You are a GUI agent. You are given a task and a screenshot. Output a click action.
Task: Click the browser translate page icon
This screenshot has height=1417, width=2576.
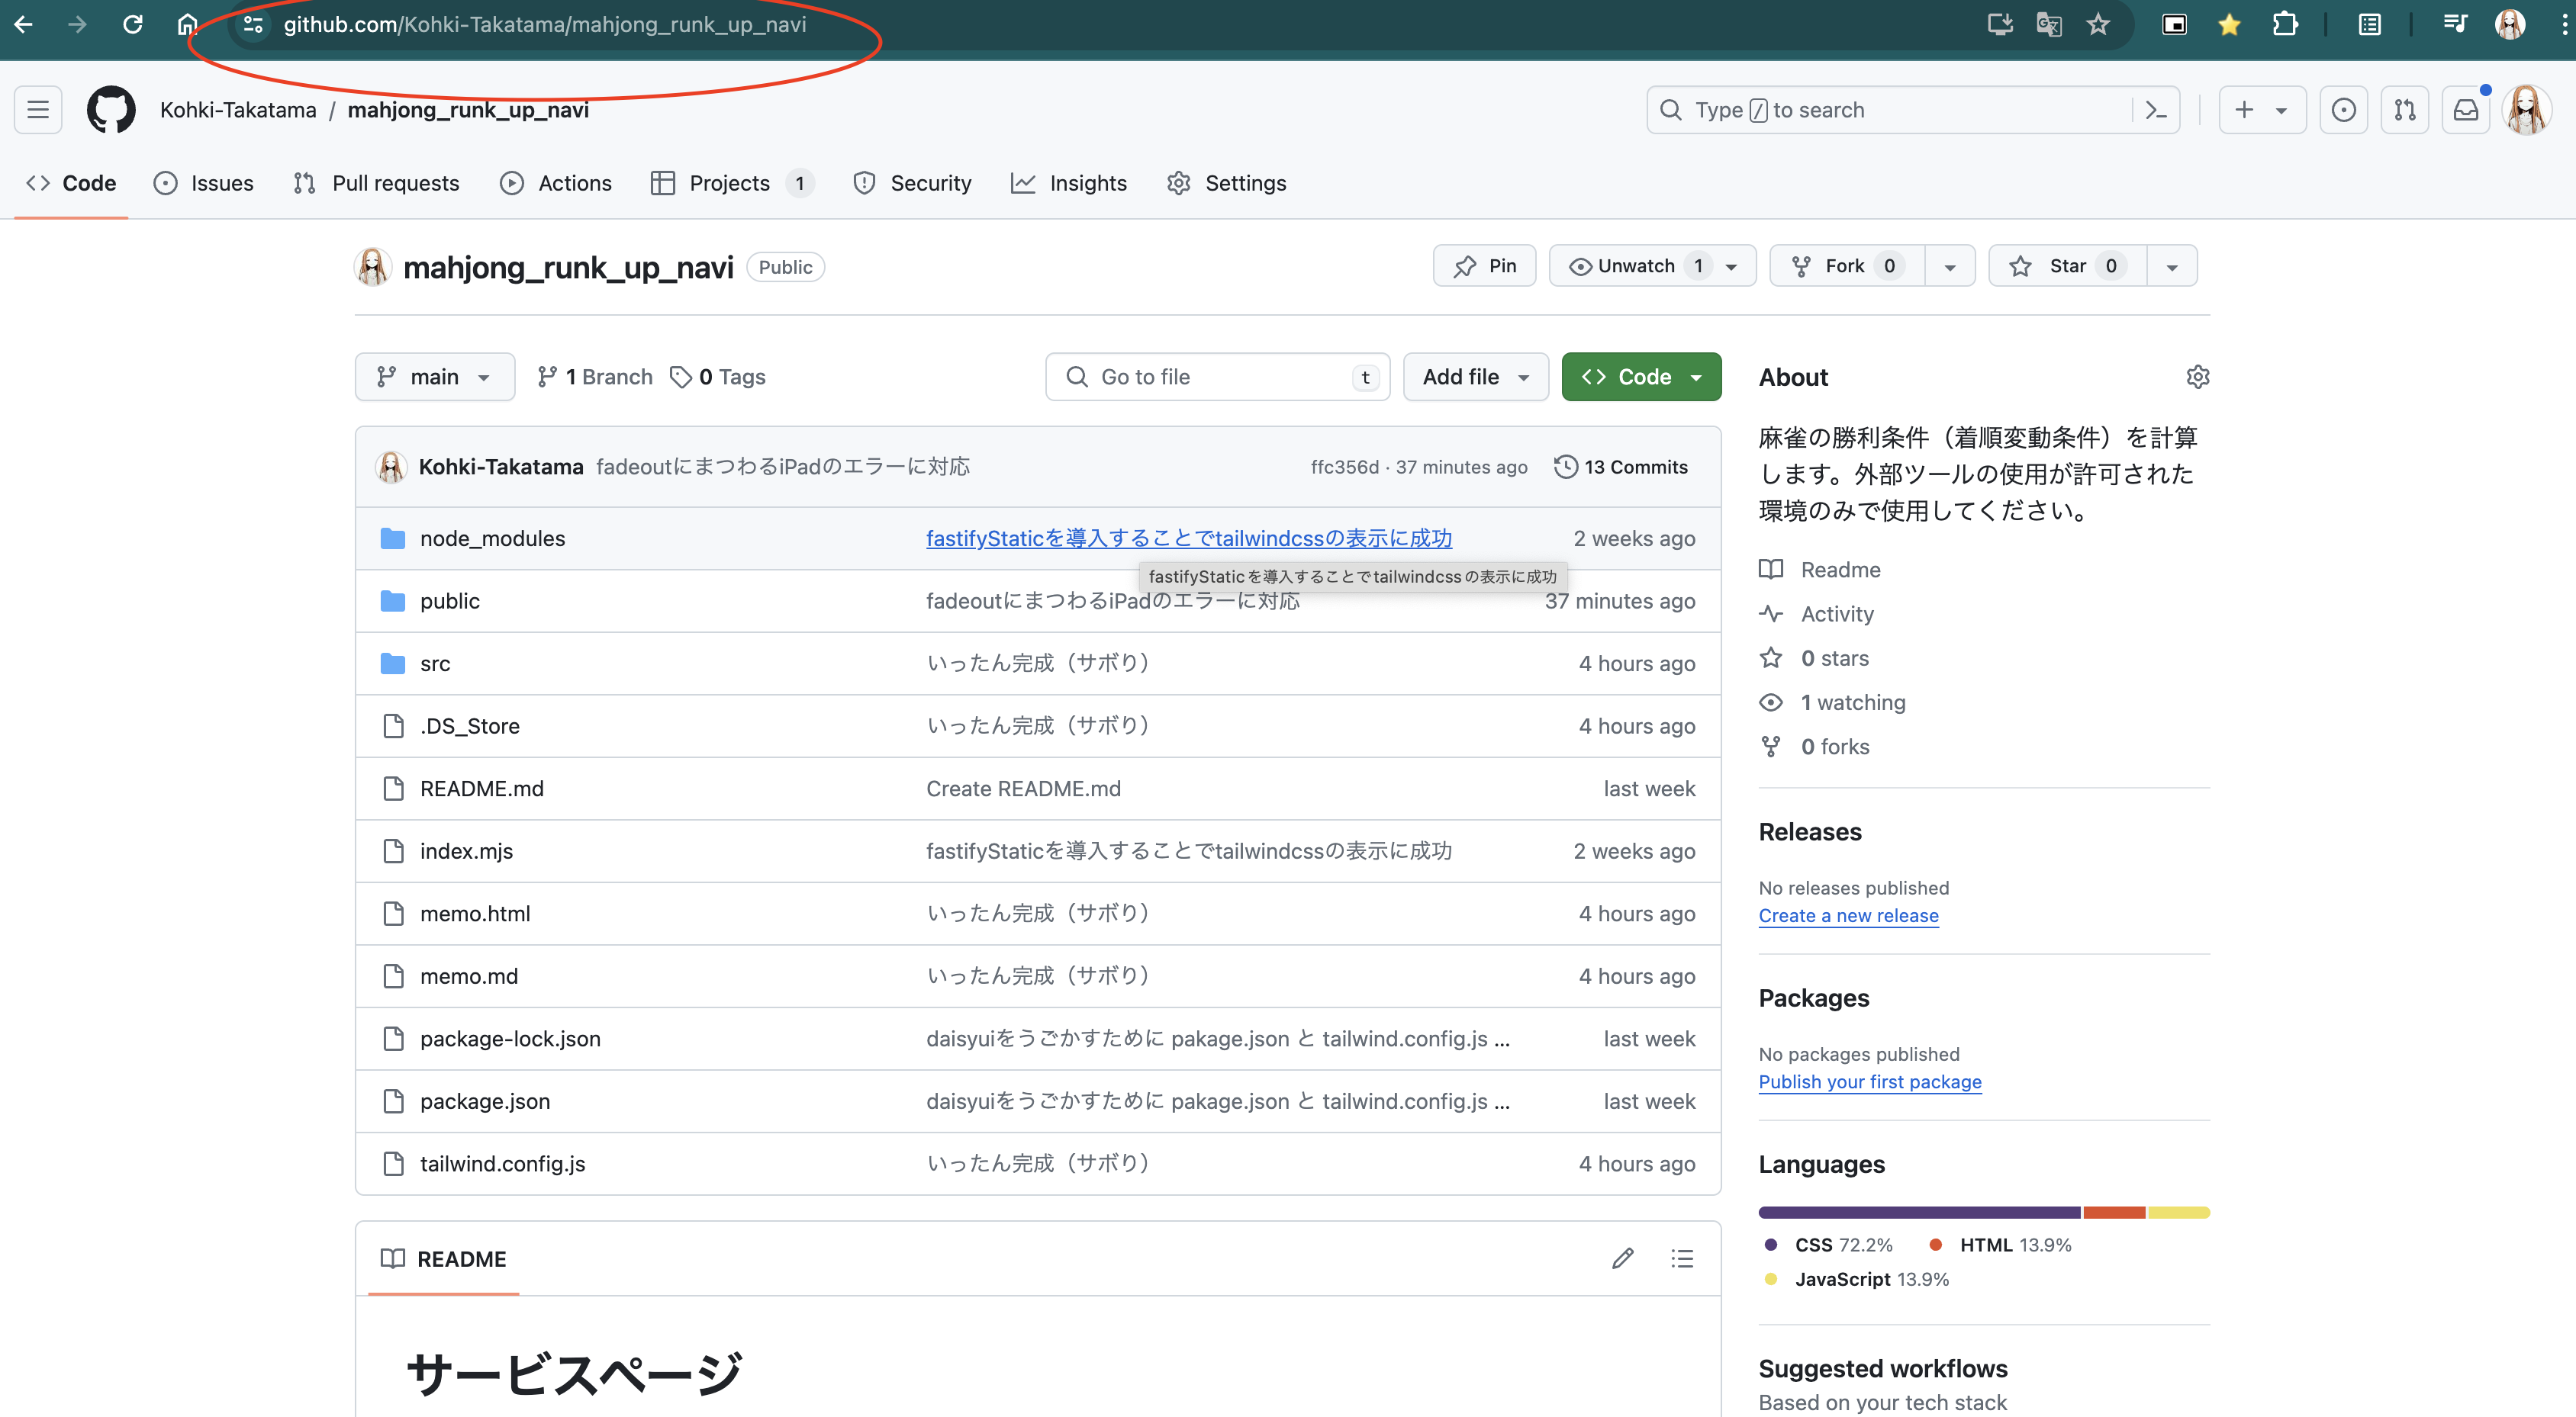pyautogui.click(x=2048, y=25)
